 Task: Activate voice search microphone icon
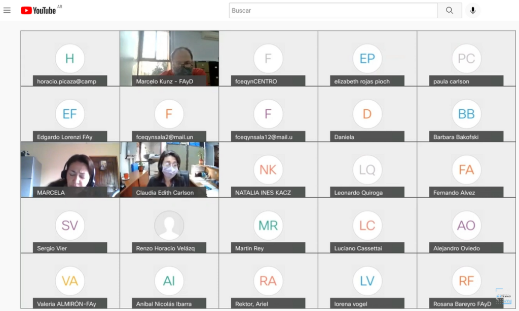coord(472,11)
